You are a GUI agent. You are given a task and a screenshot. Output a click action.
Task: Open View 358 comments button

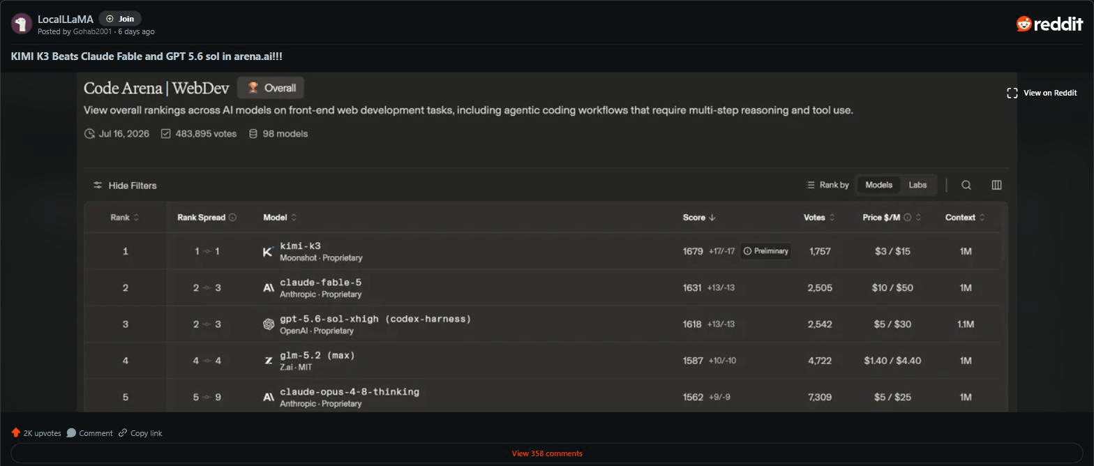[x=547, y=453]
